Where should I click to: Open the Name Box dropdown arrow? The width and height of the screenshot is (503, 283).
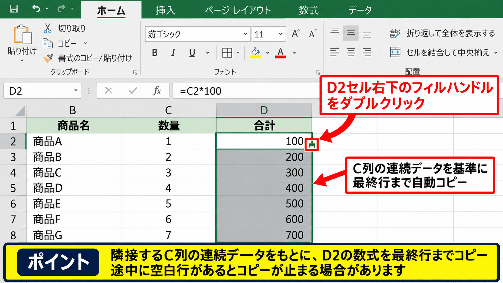pyautogui.click(x=76, y=91)
